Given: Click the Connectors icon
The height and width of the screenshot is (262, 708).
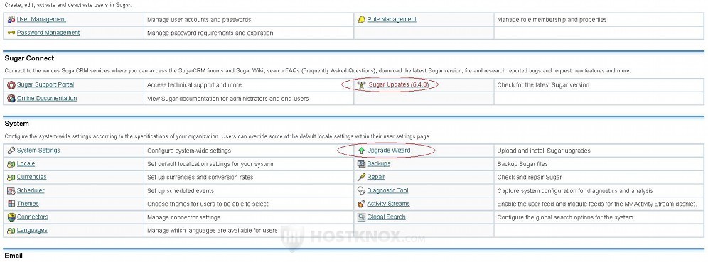Looking at the screenshot, I should [x=11, y=217].
